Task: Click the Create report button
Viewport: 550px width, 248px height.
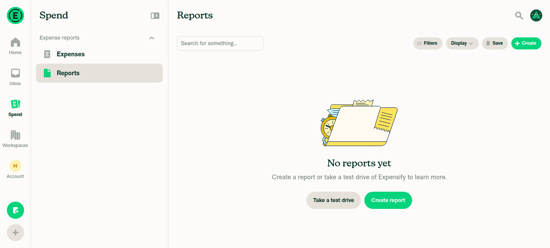Action: coord(388,200)
